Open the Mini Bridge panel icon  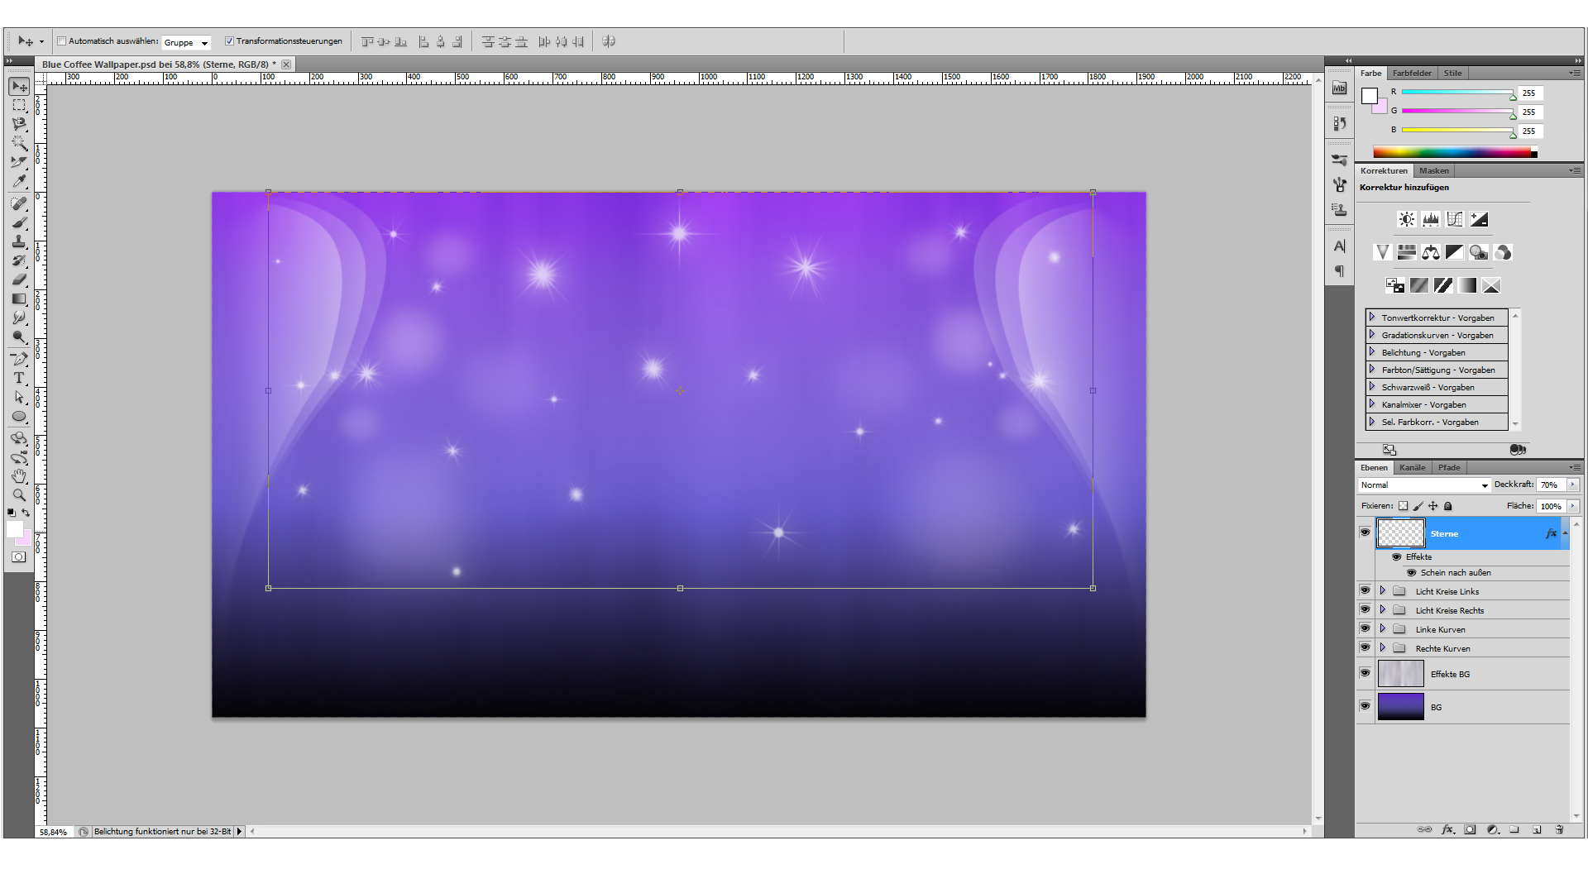pyautogui.click(x=1340, y=88)
